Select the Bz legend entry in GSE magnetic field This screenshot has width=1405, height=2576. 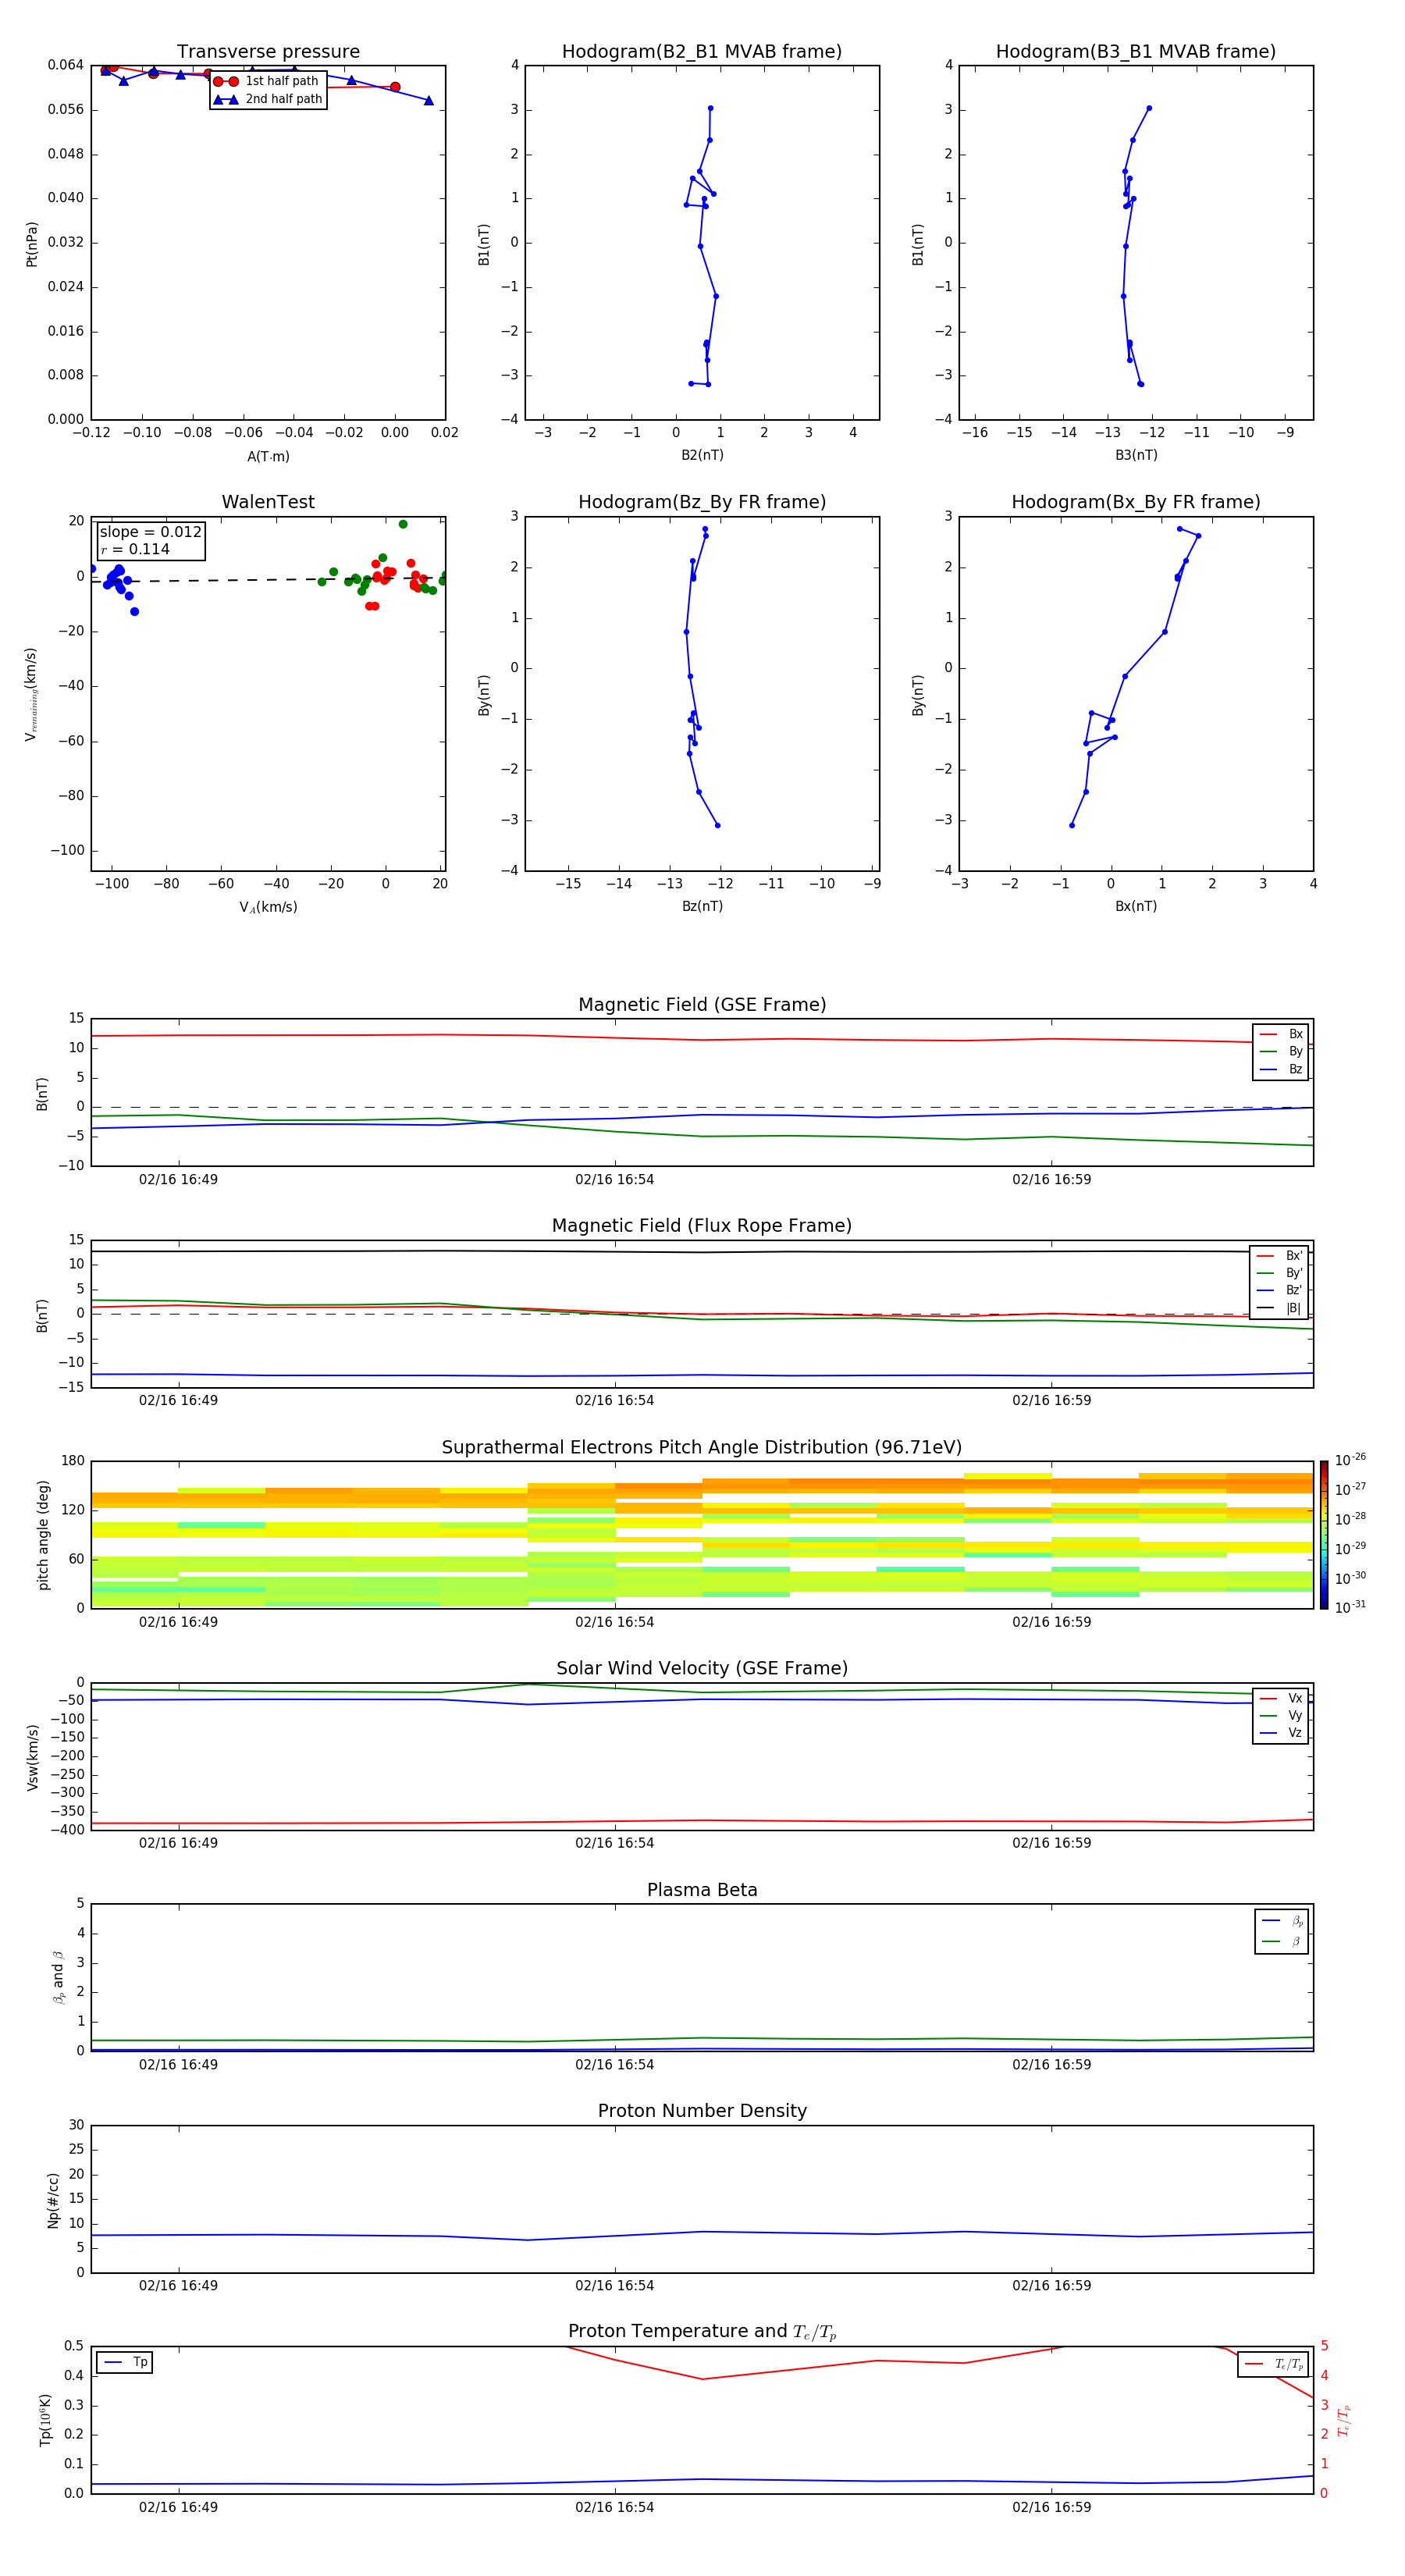1281,1069
